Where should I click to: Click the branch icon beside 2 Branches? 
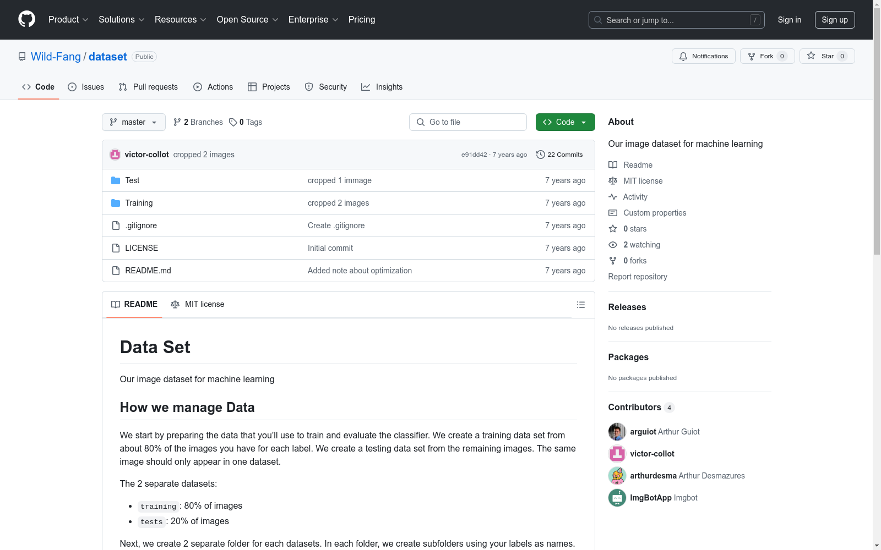pyautogui.click(x=177, y=122)
